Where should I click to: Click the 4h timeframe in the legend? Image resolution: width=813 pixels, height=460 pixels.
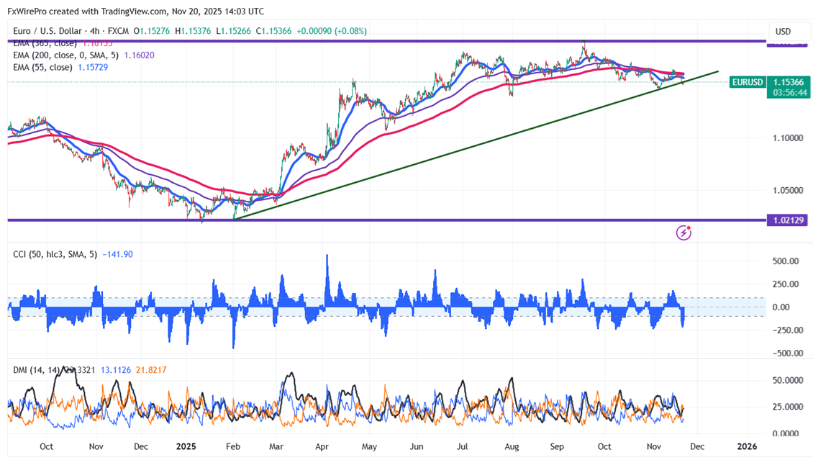pos(94,31)
